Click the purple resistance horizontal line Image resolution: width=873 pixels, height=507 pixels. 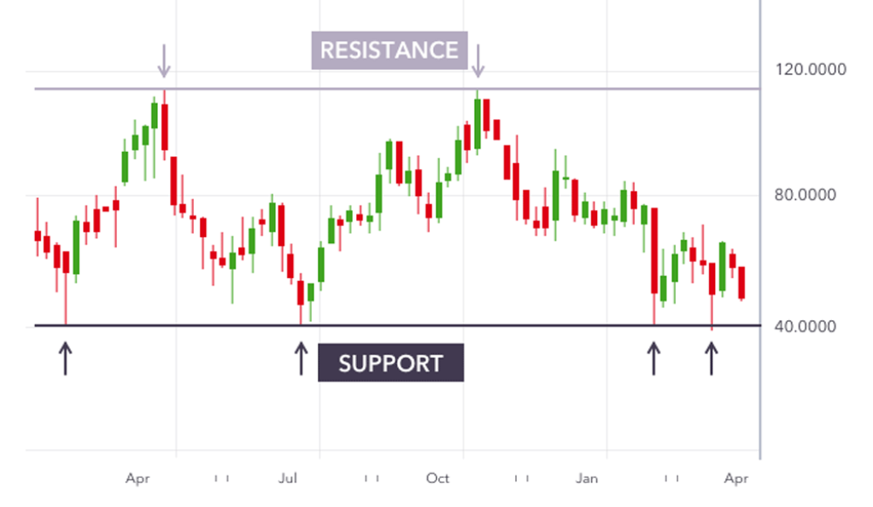coord(397,89)
